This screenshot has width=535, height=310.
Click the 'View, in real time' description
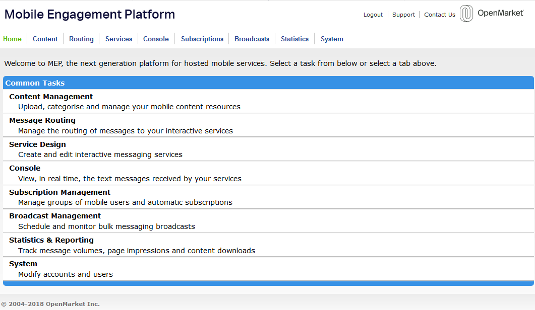pyautogui.click(x=130, y=179)
